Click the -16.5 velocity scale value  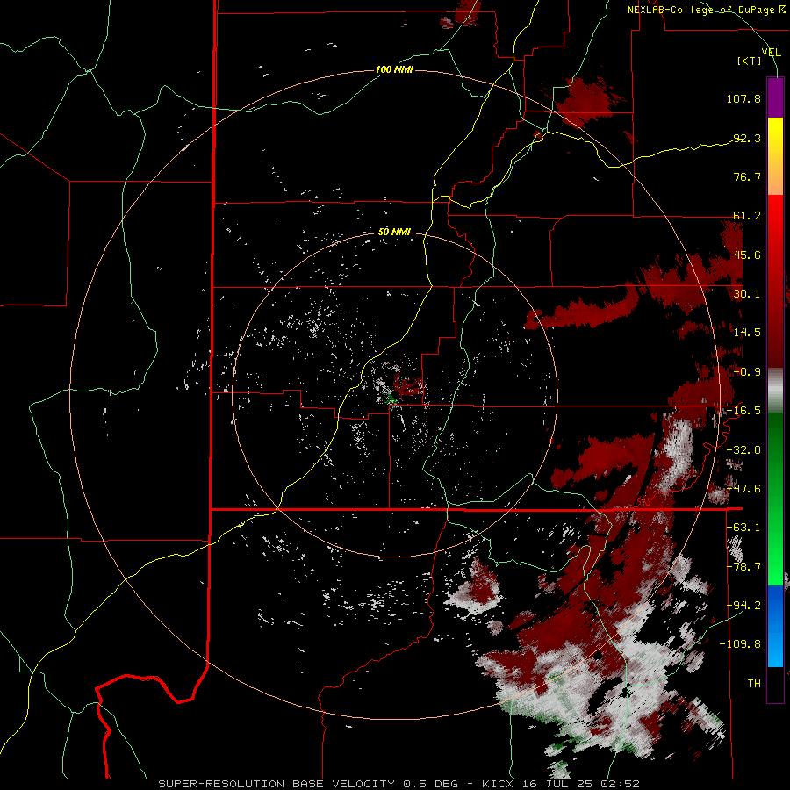coord(743,411)
